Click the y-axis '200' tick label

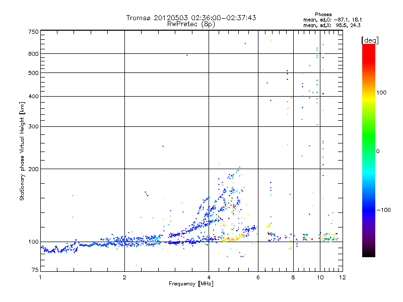tap(33, 169)
